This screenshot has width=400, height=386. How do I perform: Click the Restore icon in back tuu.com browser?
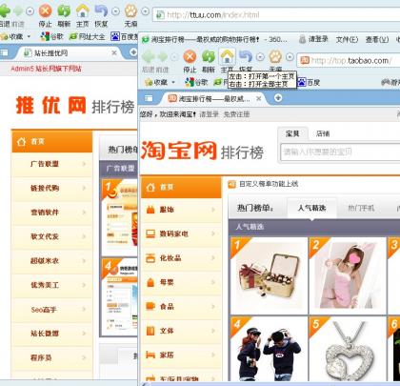click(101, 11)
